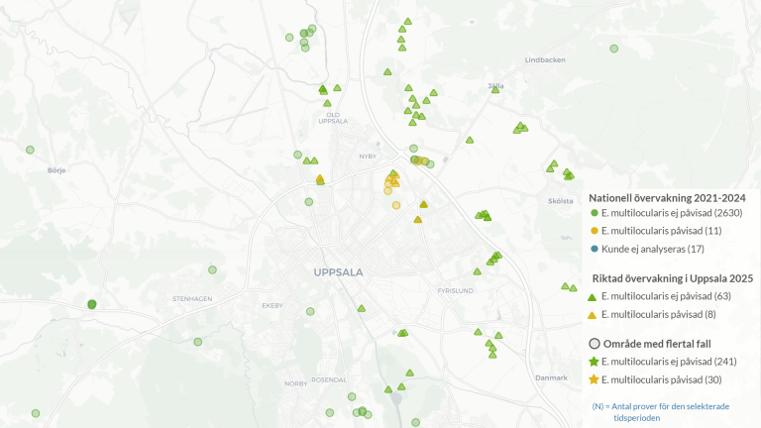Click the blue 'Kunde ej analyseras' legend circle

point(594,249)
